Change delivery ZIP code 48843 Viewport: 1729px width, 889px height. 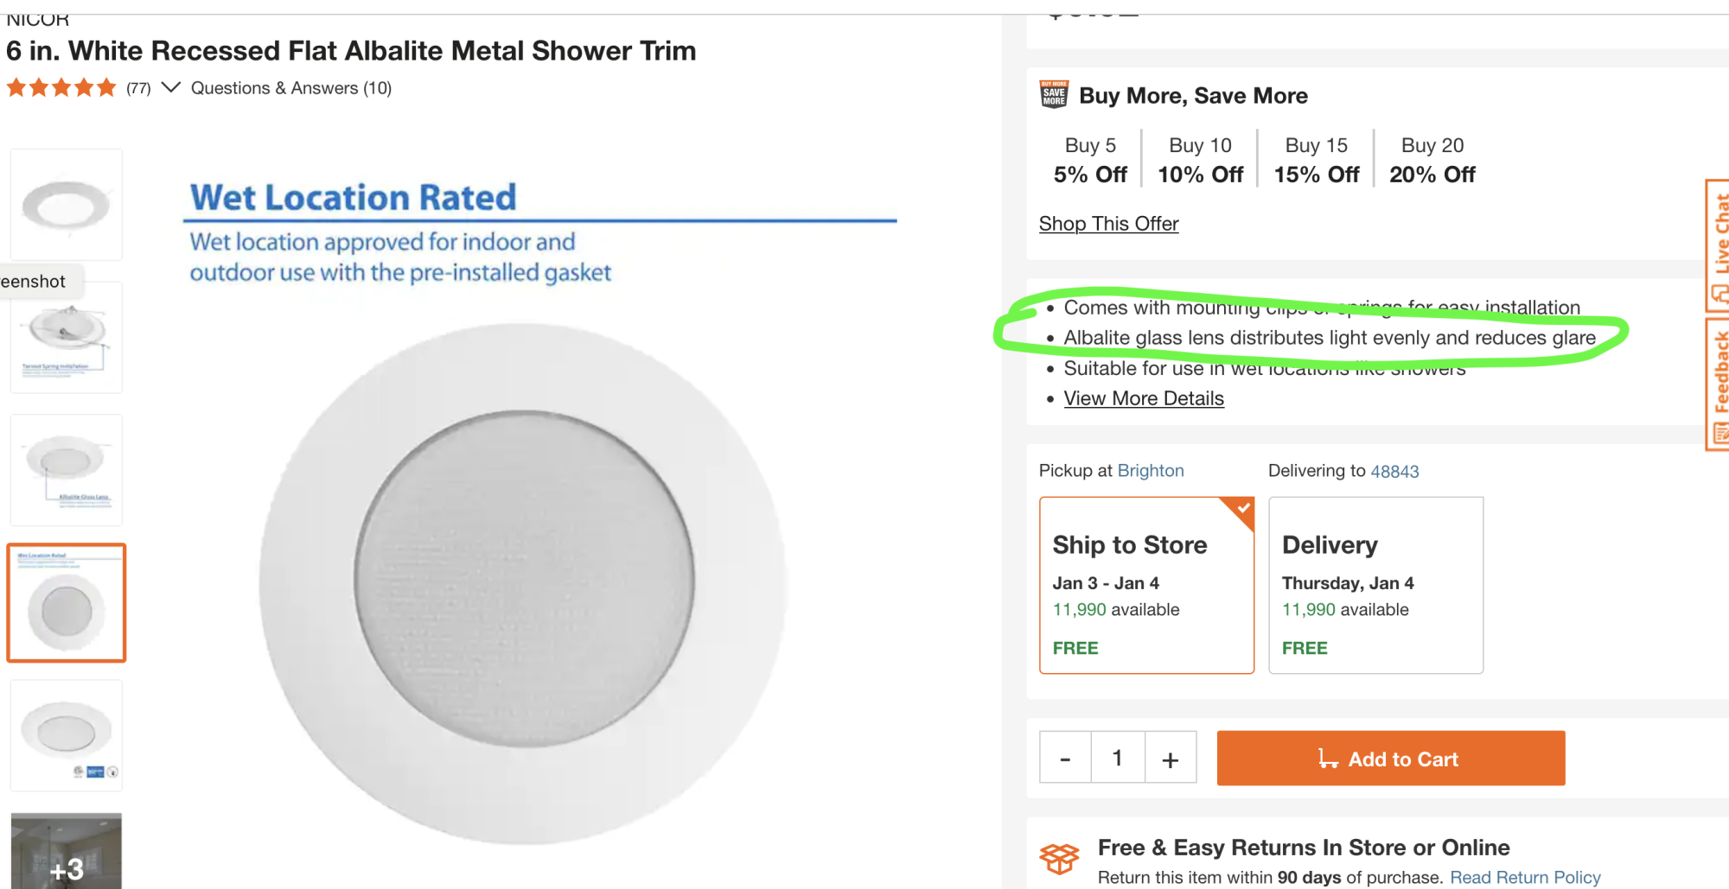[x=1394, y=472]
